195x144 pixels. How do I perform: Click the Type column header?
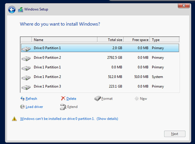tap(156, 40)
